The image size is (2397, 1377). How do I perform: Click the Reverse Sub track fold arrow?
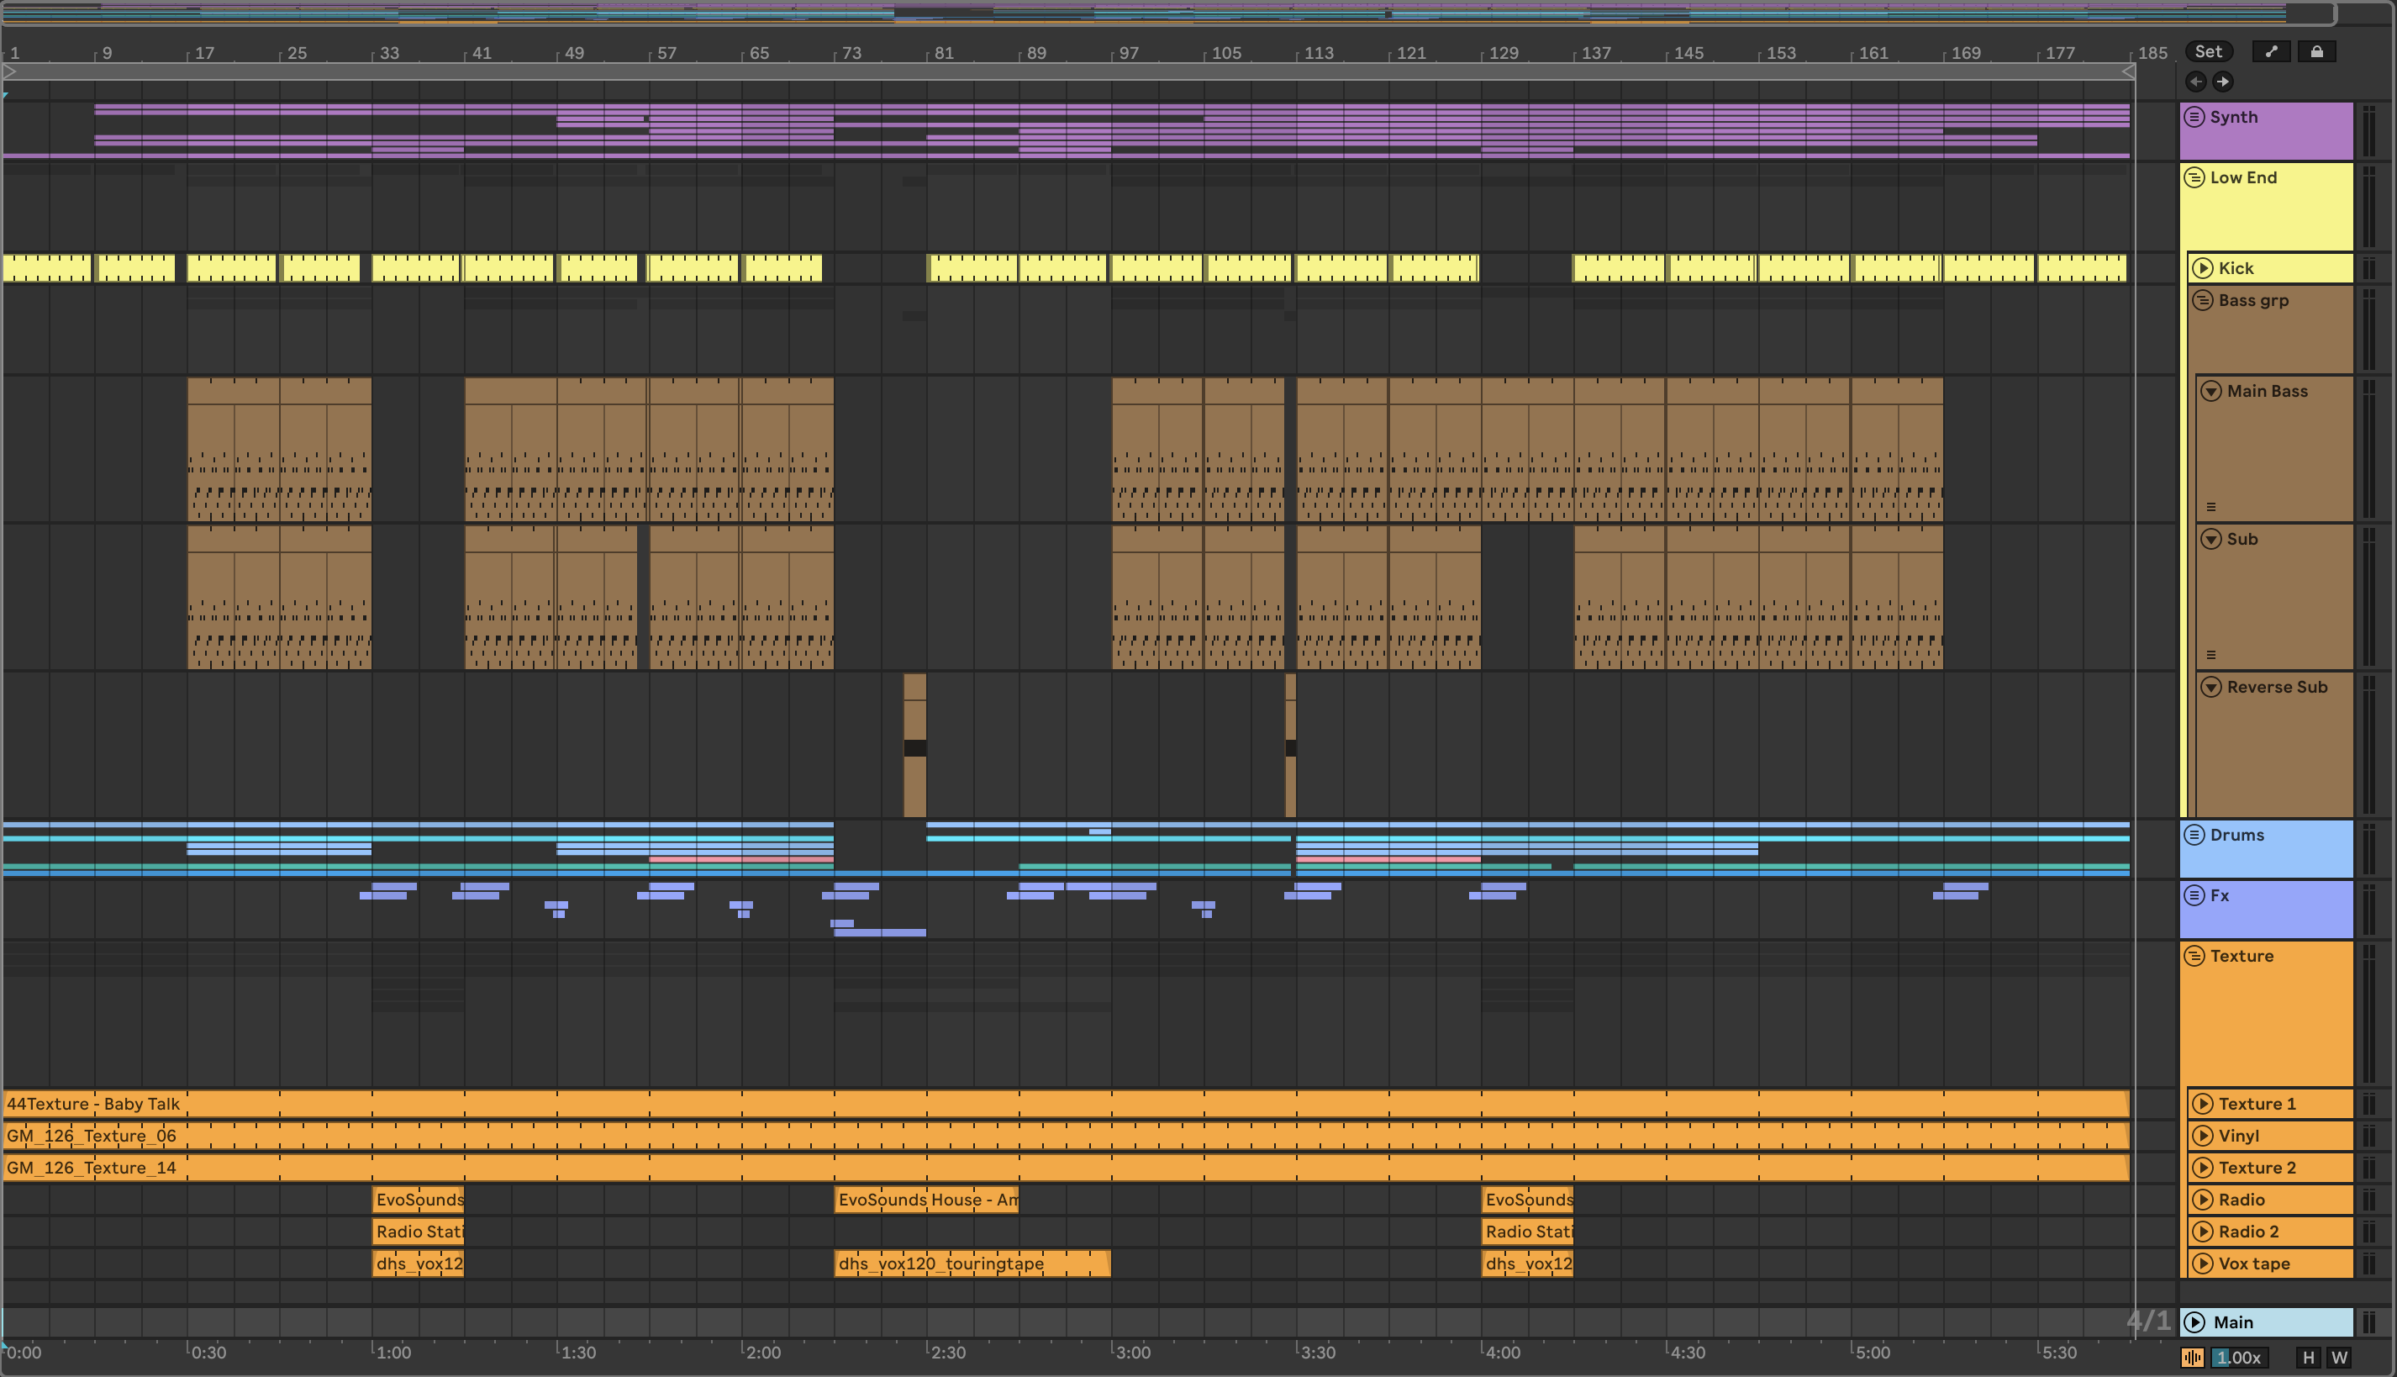pyautogui.click(x=2210, y=688)
